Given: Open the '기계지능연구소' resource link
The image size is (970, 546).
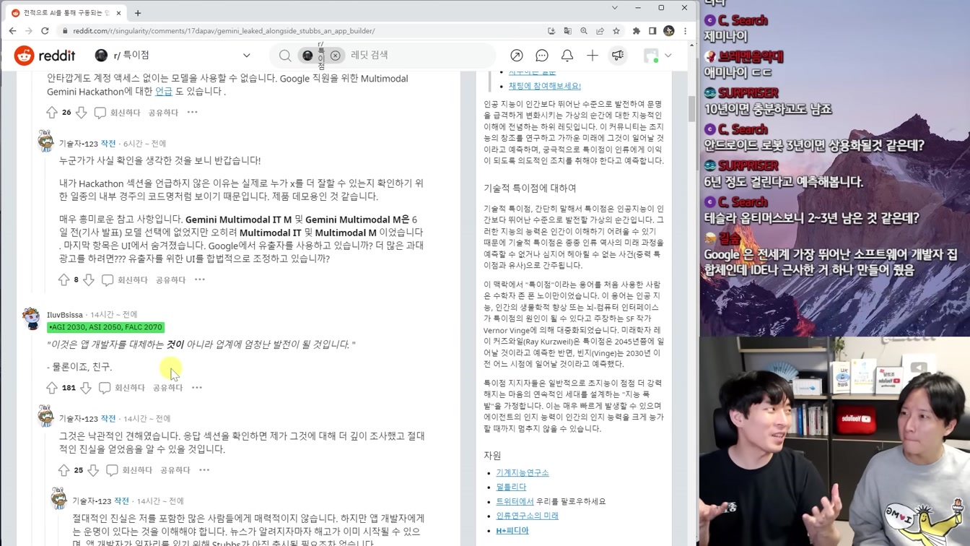Looking at the screenshot, I should tap(523, 472).
